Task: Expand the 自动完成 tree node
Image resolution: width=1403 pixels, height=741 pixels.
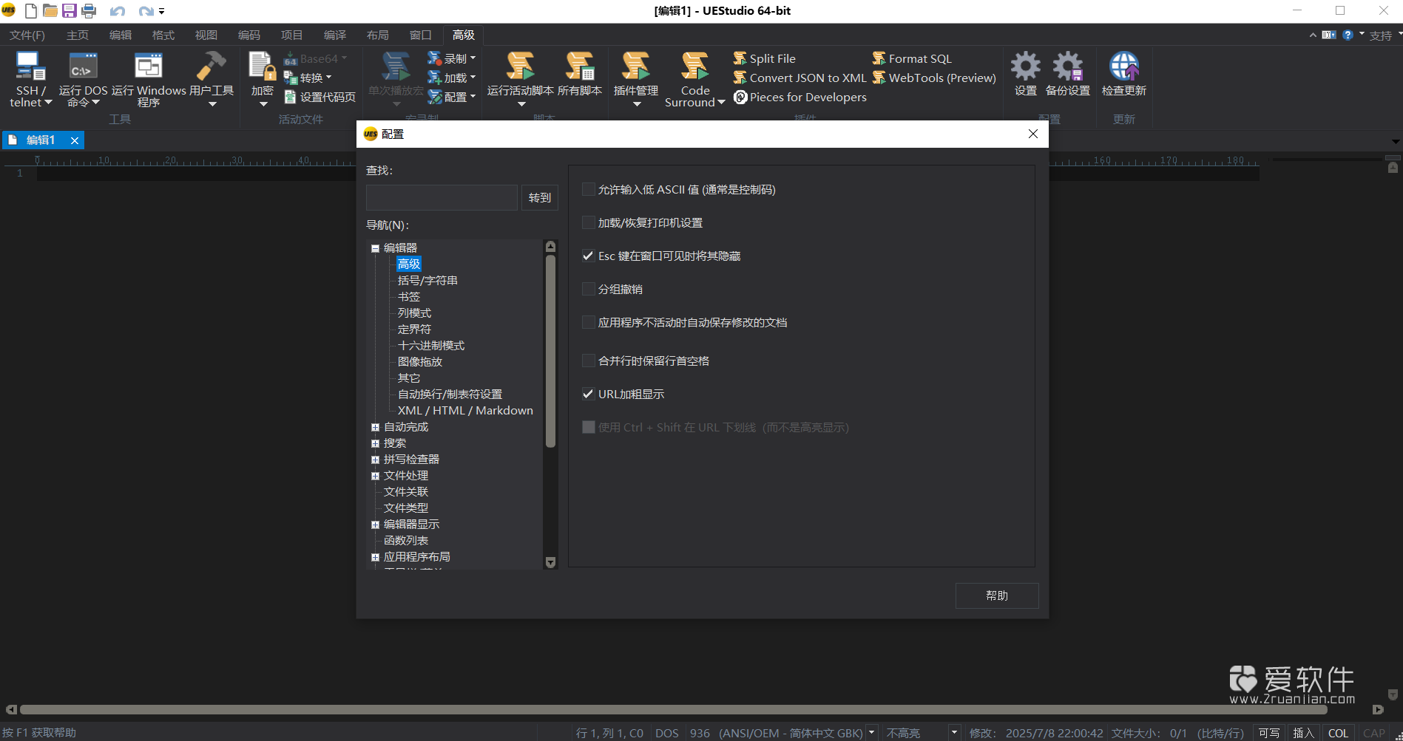Action: coord(375,427)
